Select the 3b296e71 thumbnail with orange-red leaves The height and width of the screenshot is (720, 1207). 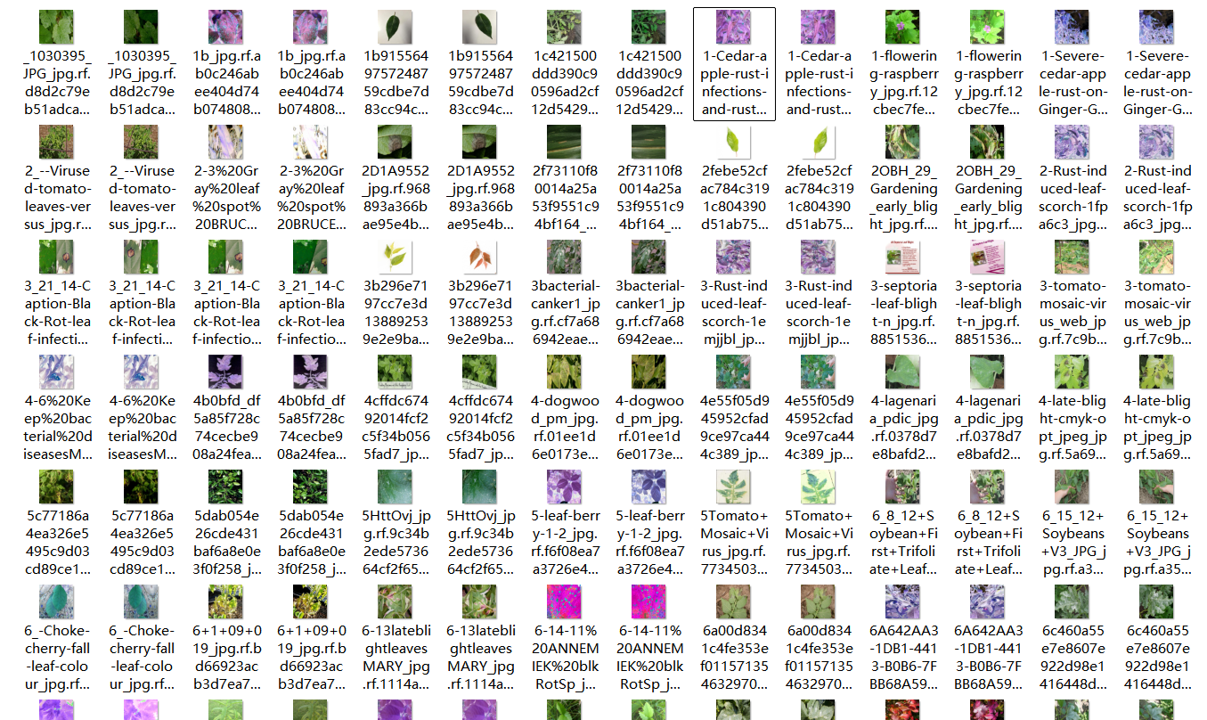tap(479, 258)
